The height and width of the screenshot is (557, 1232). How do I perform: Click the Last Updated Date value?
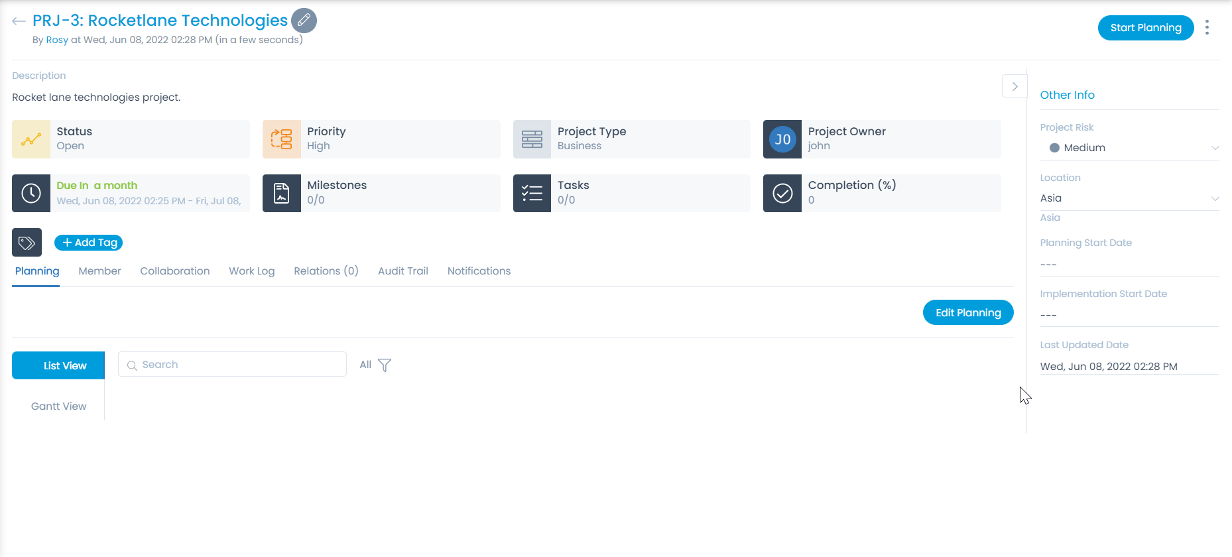pos(1109,367)
